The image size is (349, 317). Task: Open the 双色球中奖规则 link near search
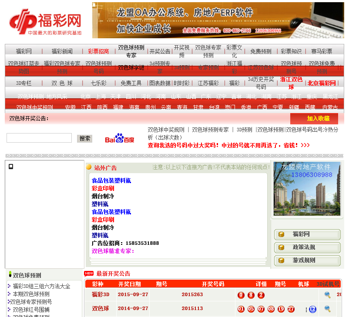point(166,130)
